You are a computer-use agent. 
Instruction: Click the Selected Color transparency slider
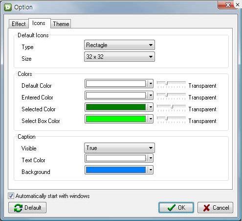click(171, 108)
